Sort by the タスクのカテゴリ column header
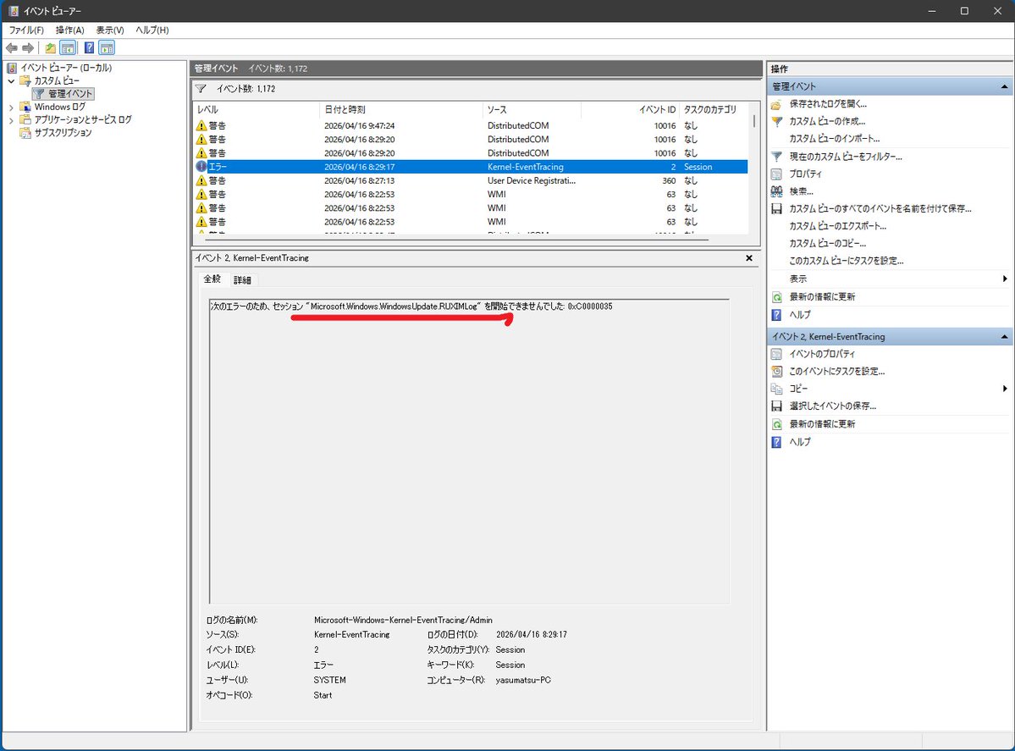This screenshot has height=751, width=1015. tap(714, 109)
